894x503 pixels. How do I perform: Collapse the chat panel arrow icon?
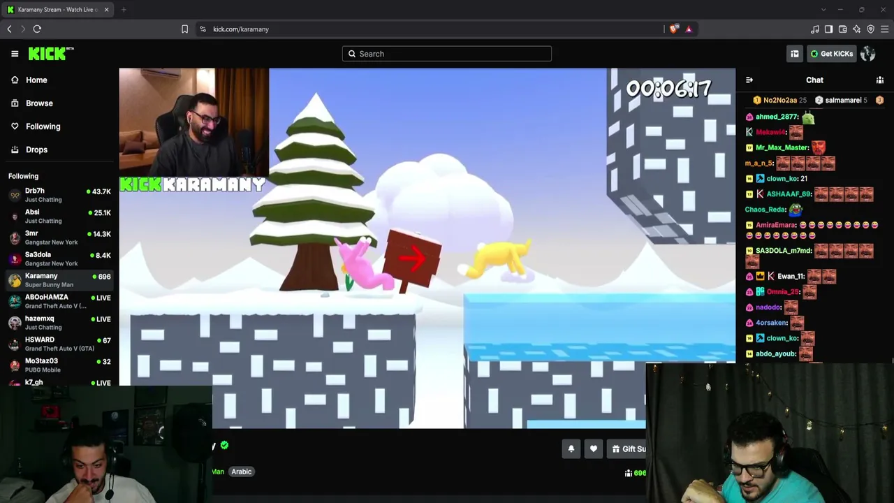749,80
